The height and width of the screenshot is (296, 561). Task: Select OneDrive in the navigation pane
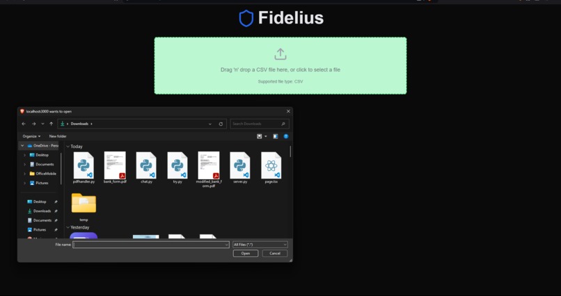(x=42, y=146)
